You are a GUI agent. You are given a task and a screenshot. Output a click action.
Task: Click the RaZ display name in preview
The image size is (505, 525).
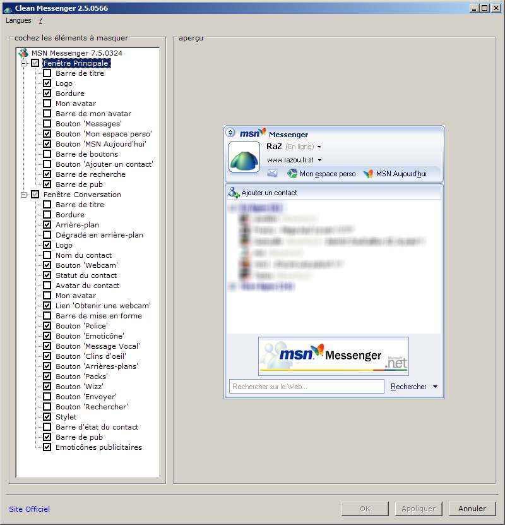pyautogui.click(x=274, y=147)
